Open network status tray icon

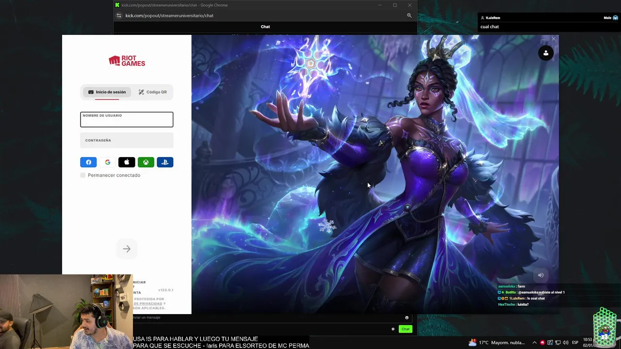(558, 343)
